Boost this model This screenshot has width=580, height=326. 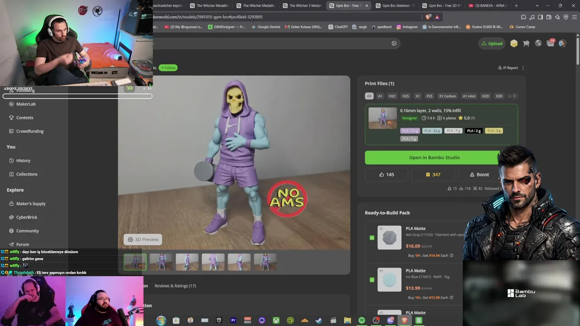[x=479, y=174]
